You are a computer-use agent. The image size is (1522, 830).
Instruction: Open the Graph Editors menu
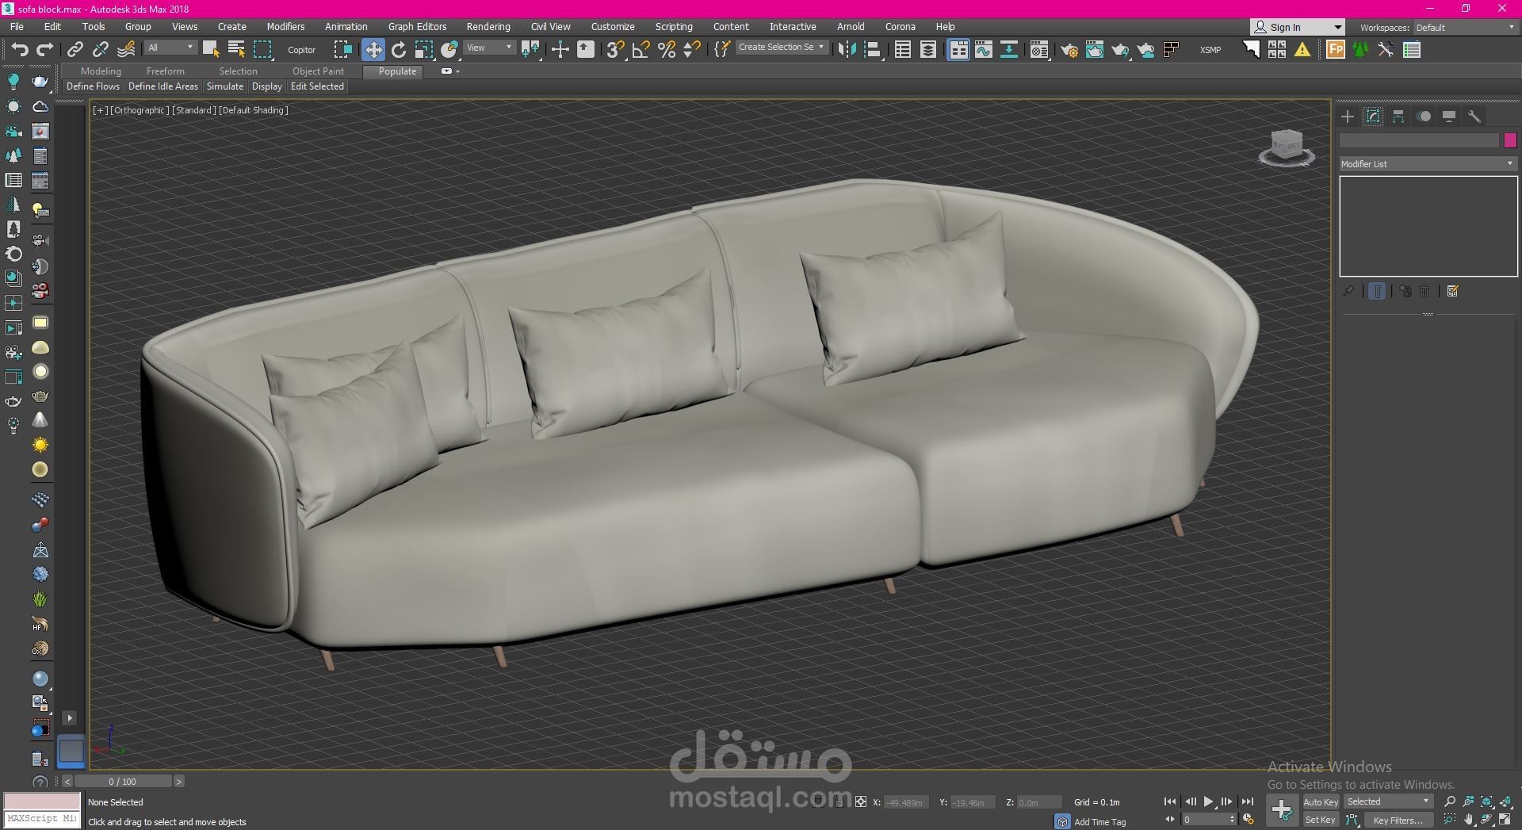tap(417, 27)
